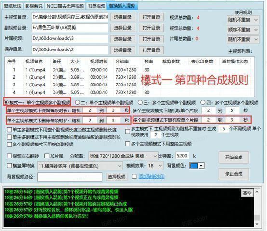Viewport: 267px width, 231px height.
Task: Stop synthesis with 停止合成 button
Action: (234, 174)
